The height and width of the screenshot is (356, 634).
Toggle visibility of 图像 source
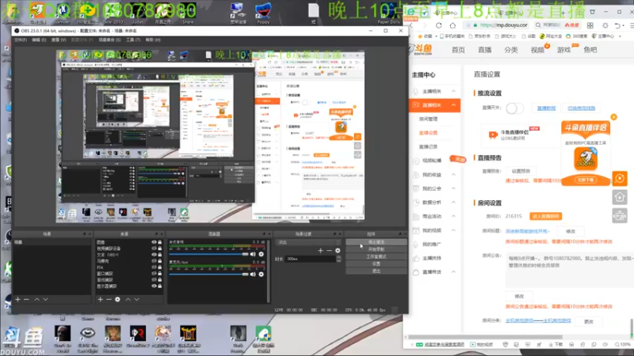154,242
